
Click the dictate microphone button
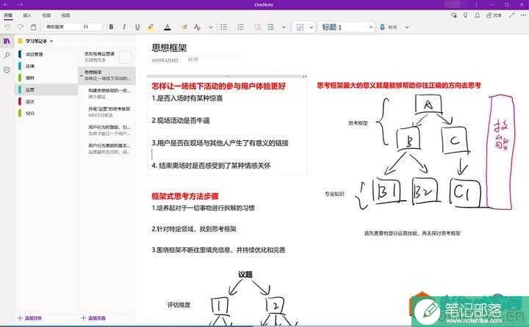389,27
